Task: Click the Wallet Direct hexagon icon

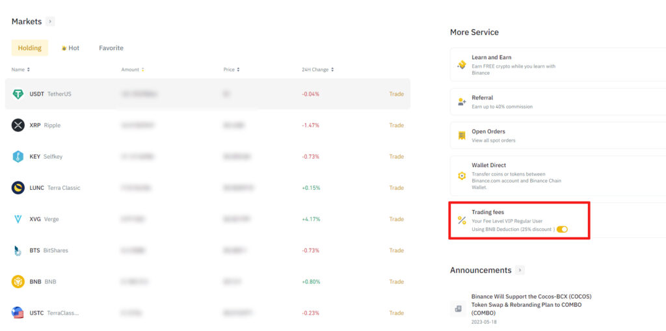Action: (462, 176)
